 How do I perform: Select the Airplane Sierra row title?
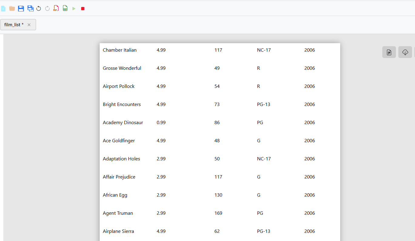pyautogui.click(x=118, y=231)
